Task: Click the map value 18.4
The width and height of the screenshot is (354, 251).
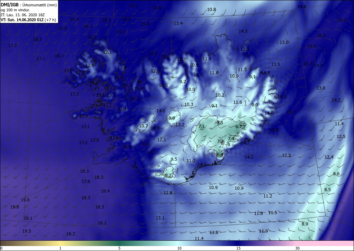Action: [x=105, y=191]
